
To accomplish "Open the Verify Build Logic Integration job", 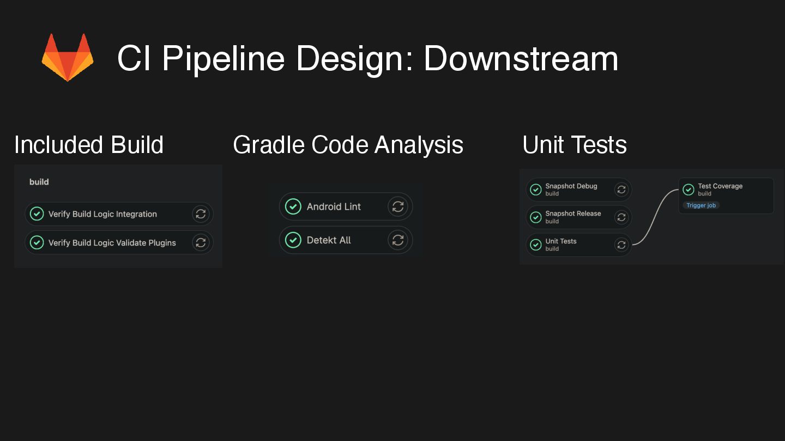I will [x=102, y=214].
